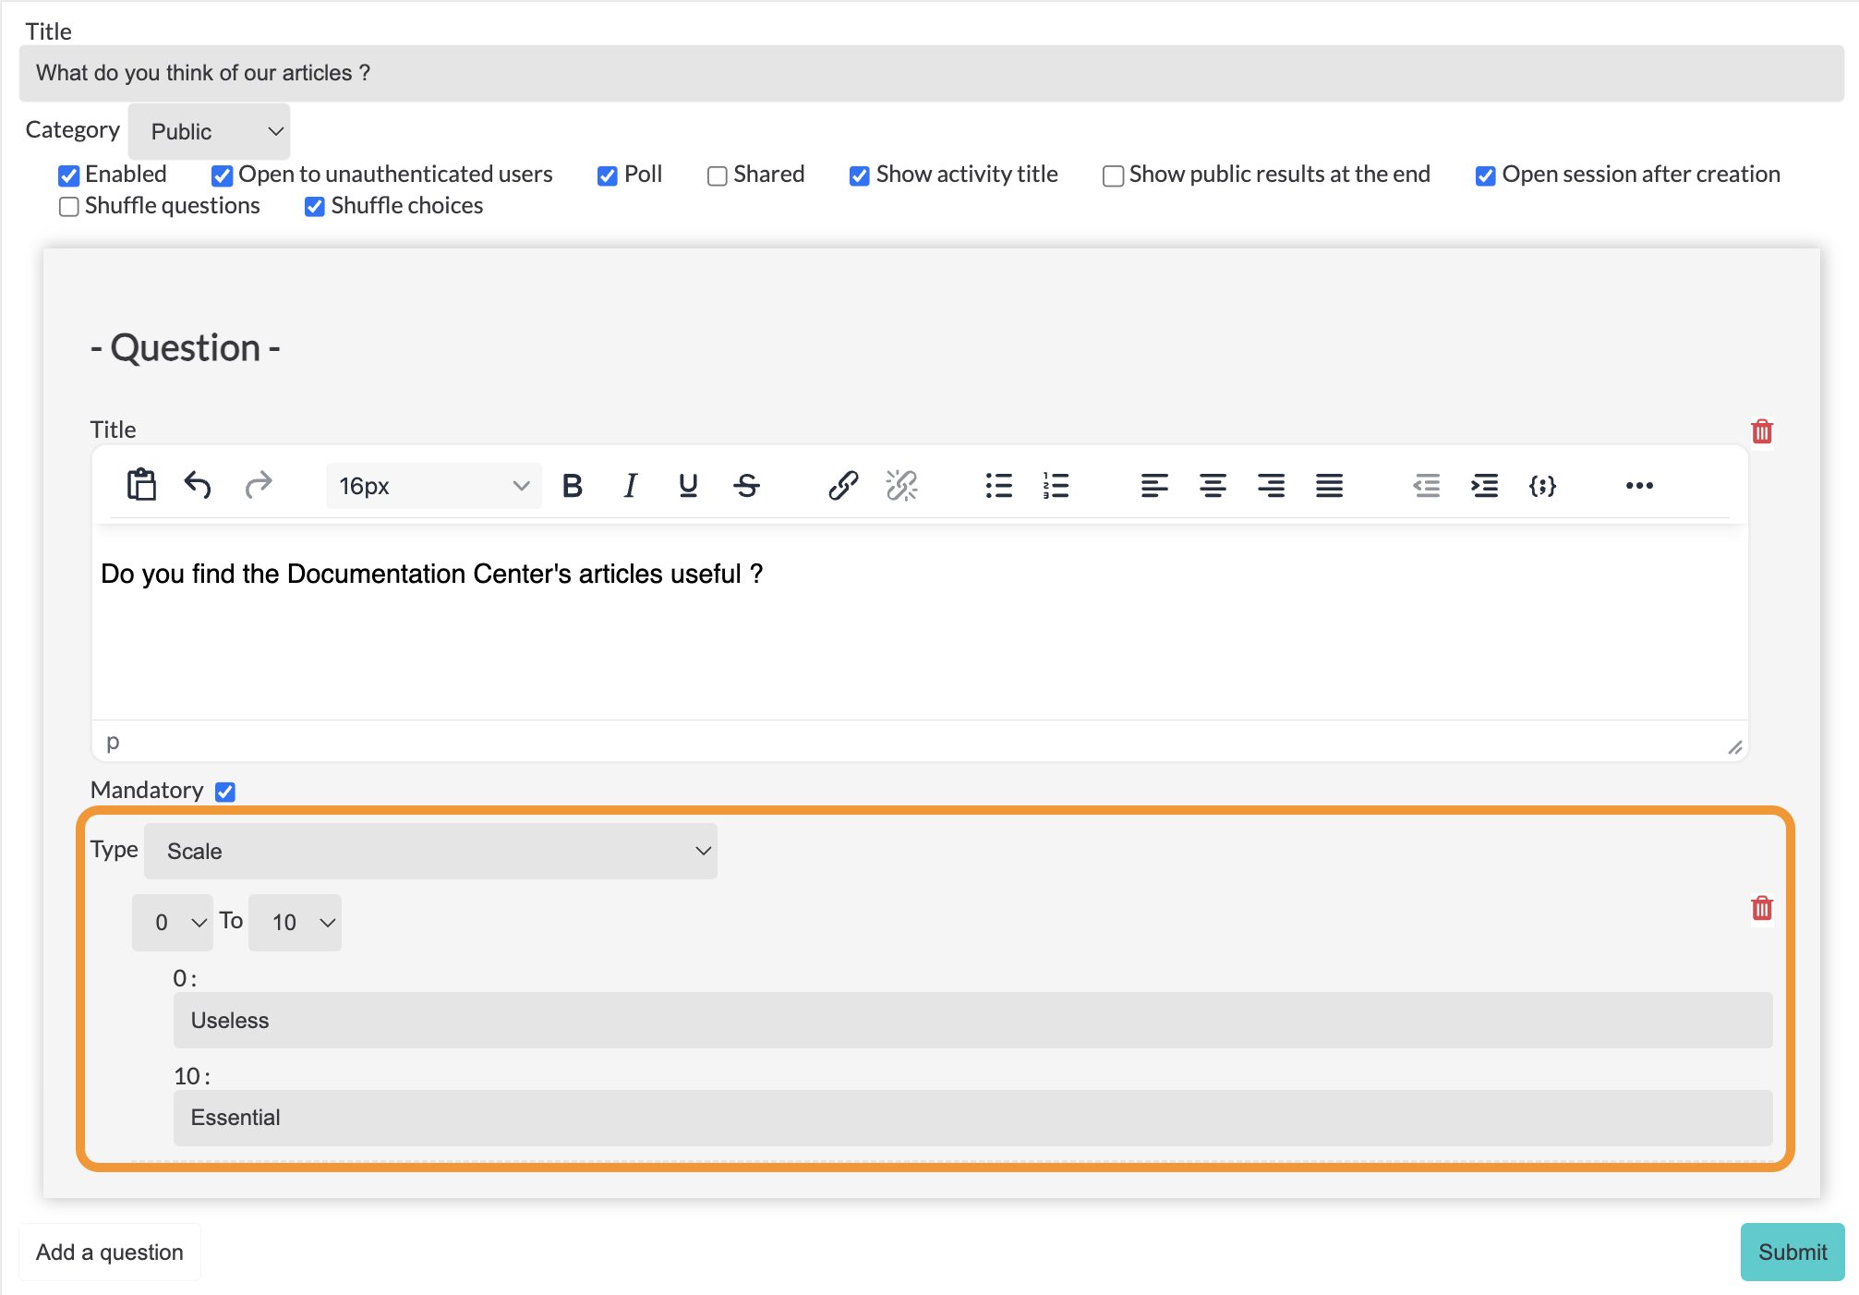Open more toolbar options ellipsis
Image resolution: width=1859 pixels, height=1295 pixels.
point(1639,485)
